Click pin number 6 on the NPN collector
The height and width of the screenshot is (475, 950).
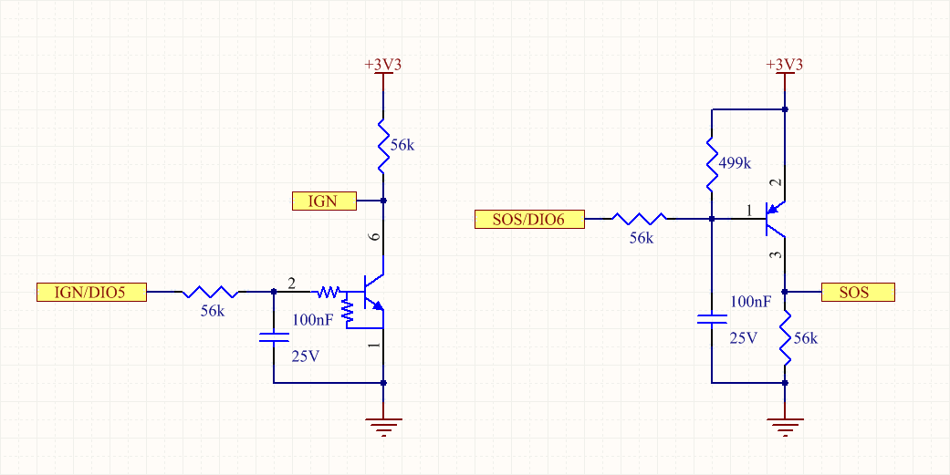376,237
